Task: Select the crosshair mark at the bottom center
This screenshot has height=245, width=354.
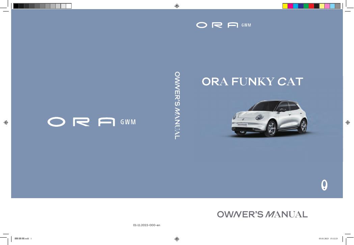Action: pyautogui.click(x=177, y=240)
